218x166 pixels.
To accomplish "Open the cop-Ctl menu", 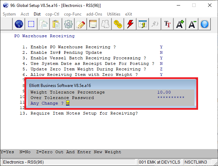I will [52, 14].
